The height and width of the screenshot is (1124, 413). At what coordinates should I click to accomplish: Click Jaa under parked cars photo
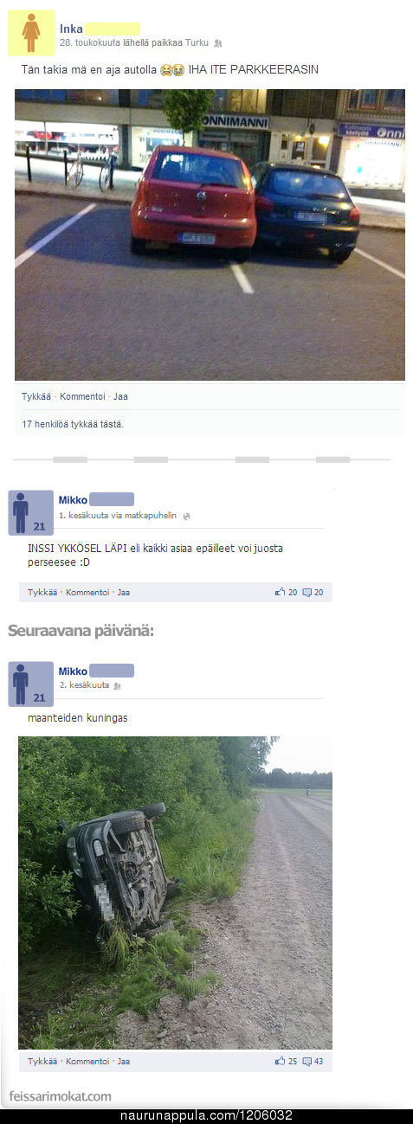(x=120, y=396)
